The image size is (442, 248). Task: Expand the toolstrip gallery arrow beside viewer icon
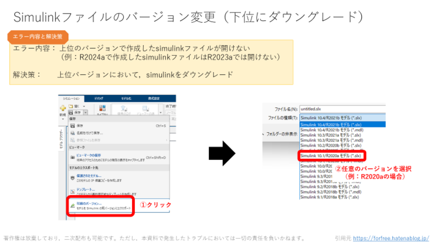point(160,112)
